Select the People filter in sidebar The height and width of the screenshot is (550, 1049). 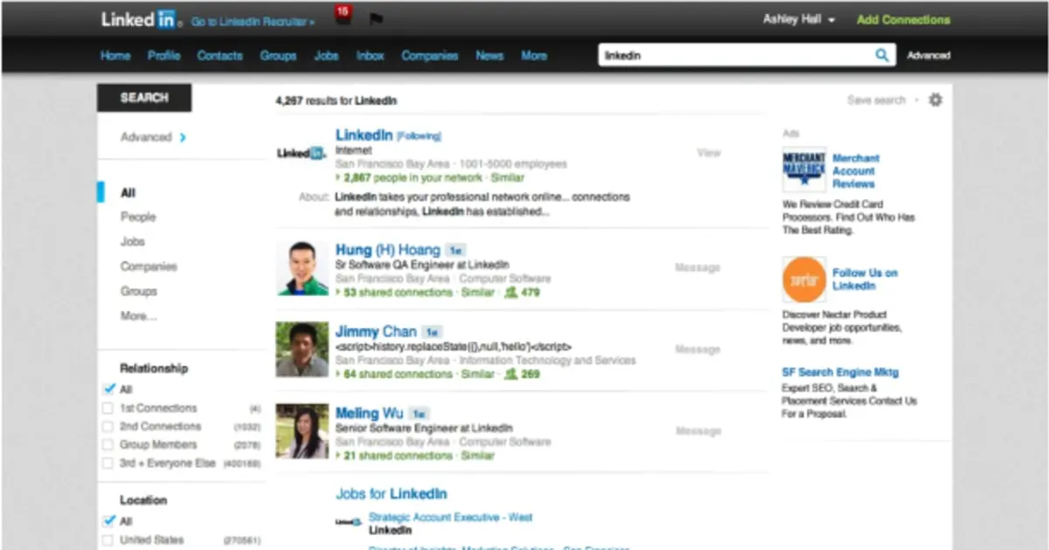138,217
